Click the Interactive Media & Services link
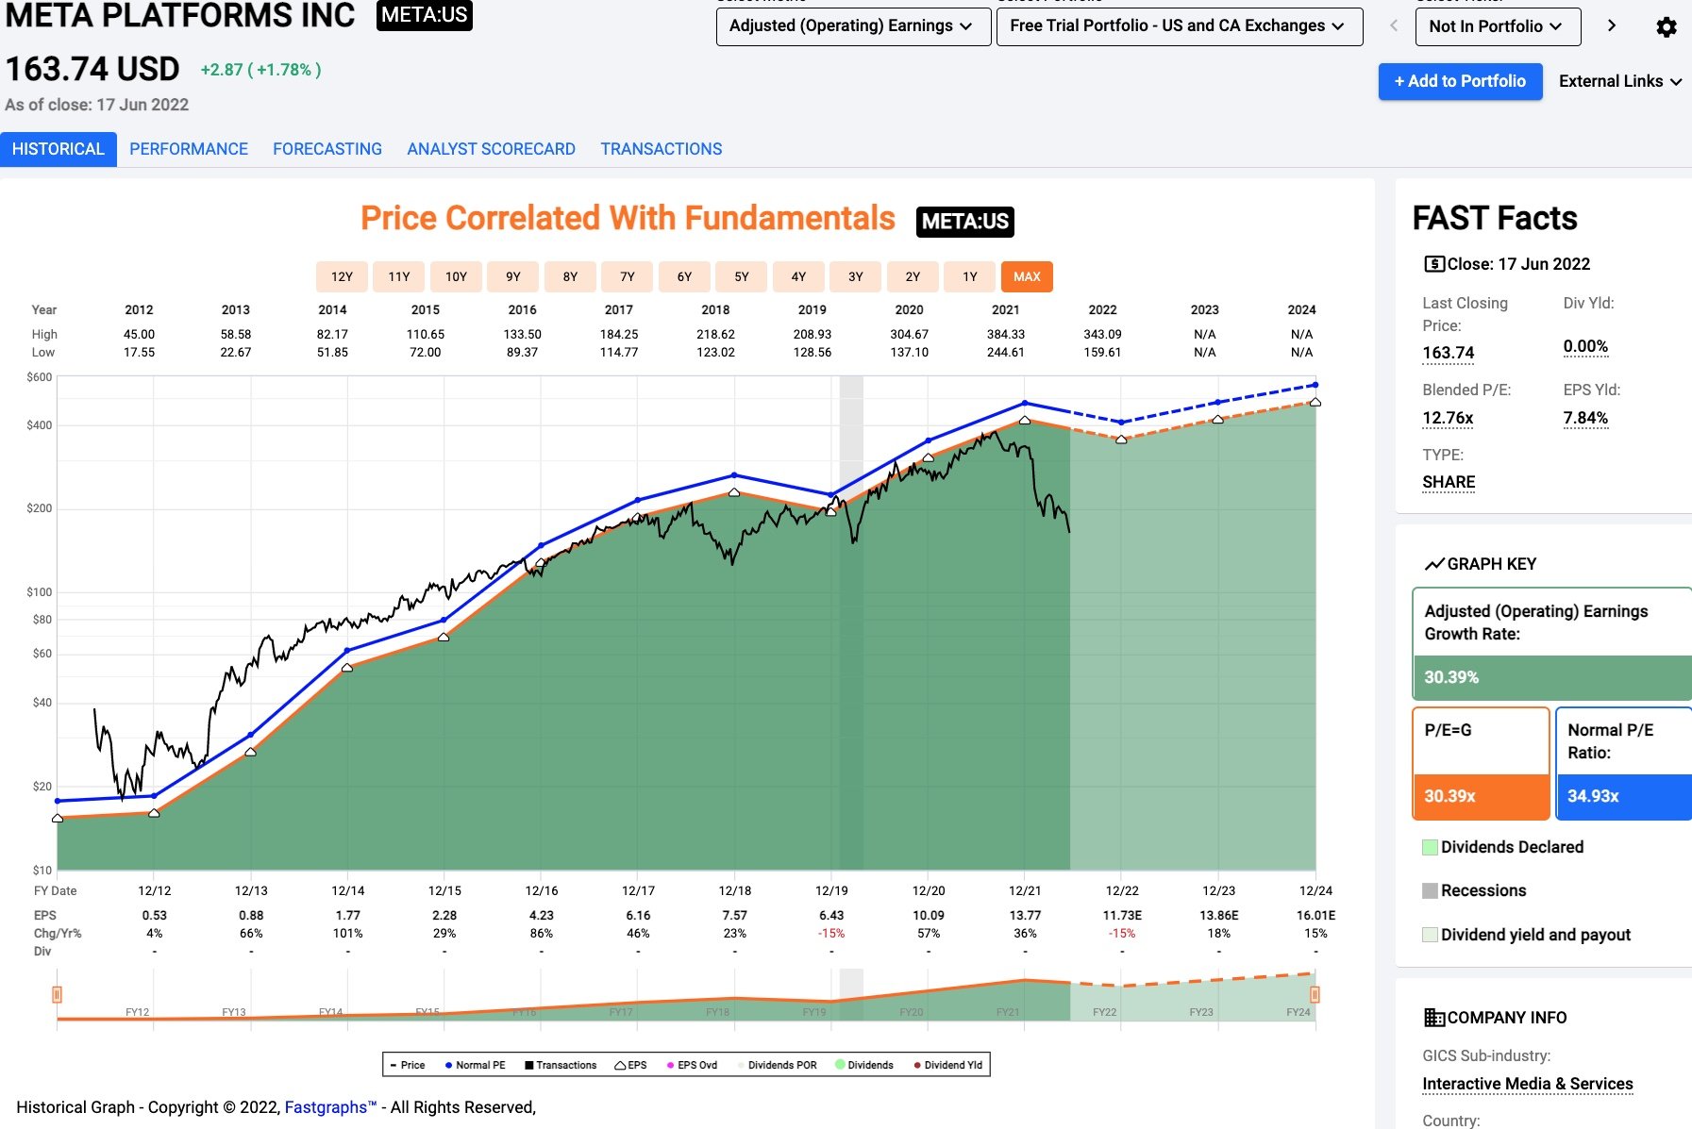This screenshot has width=1692, height=1129. click(1528, 1084)
